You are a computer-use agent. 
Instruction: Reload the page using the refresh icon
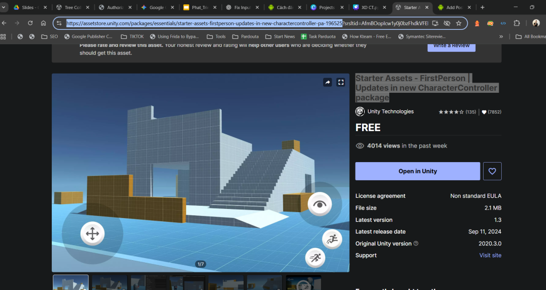[30, 23]
